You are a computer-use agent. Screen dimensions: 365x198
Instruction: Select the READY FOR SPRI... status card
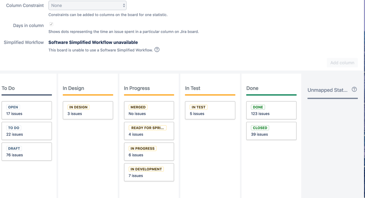[x=149, y=131]
